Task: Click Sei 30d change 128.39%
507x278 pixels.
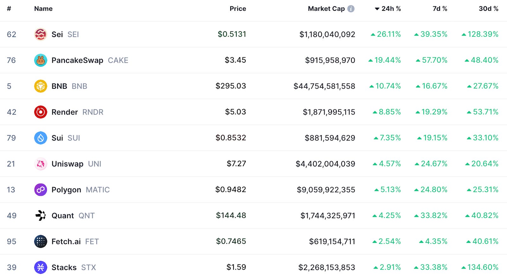Action: 480,34
